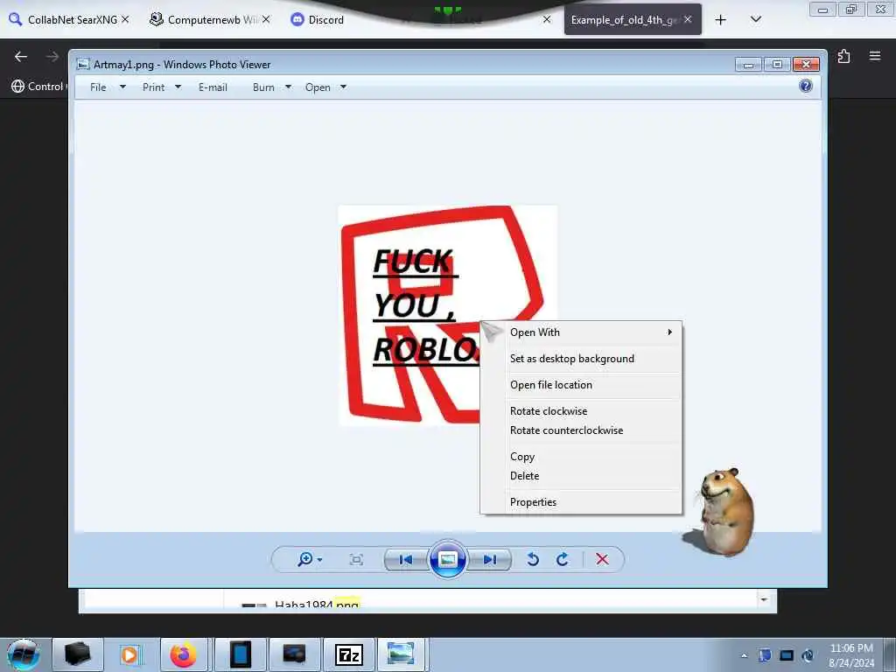The width and height of the screenshot is (896, 672).
Task: Open the browser extensions puzzle icon
Action: (x=843, y=56)
